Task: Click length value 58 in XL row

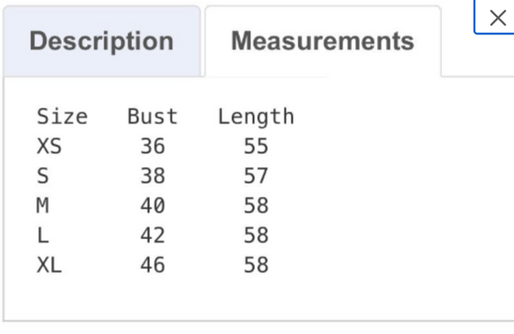Action: [256, 265]
